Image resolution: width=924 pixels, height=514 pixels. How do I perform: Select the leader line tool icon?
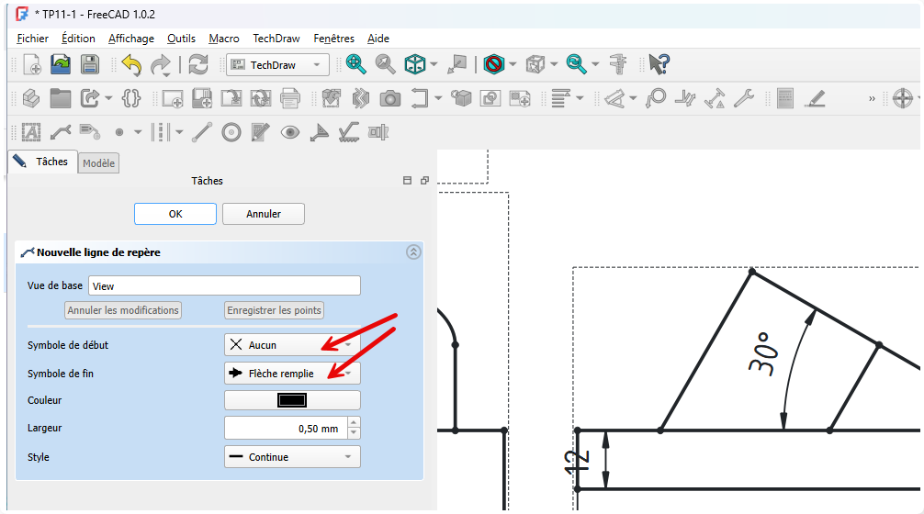61,132
